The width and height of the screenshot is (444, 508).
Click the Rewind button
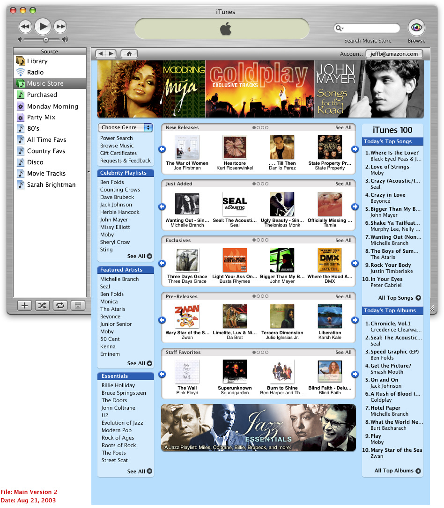click(25, 26)
